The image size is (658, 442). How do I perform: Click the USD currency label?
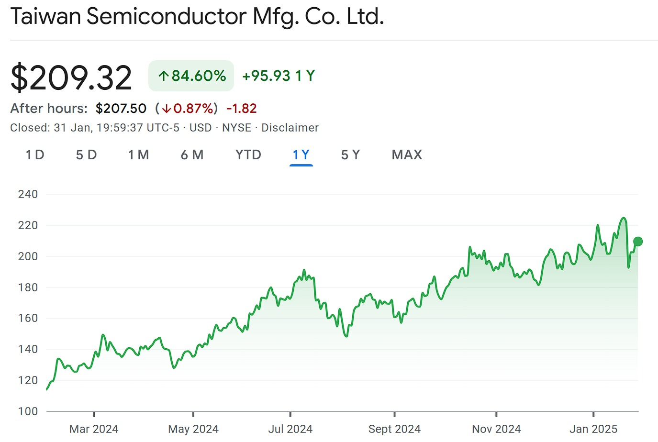click(x=201, y=128)
